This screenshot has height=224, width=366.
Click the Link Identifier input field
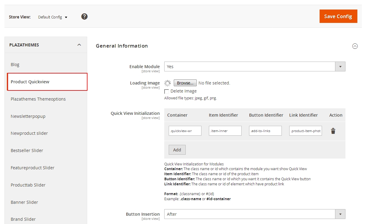tap(305, 131)
